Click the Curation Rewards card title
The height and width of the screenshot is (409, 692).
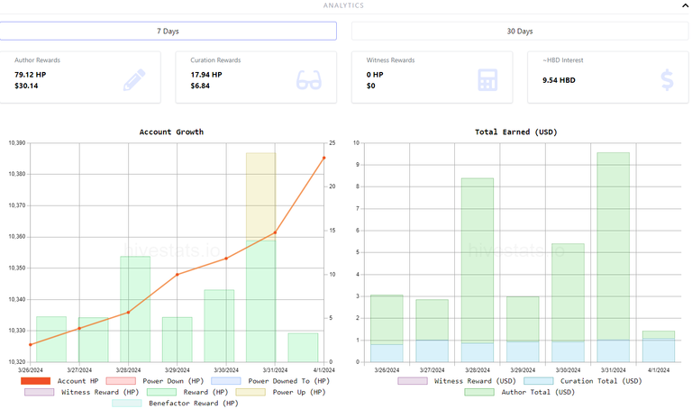tap(215, 60)
